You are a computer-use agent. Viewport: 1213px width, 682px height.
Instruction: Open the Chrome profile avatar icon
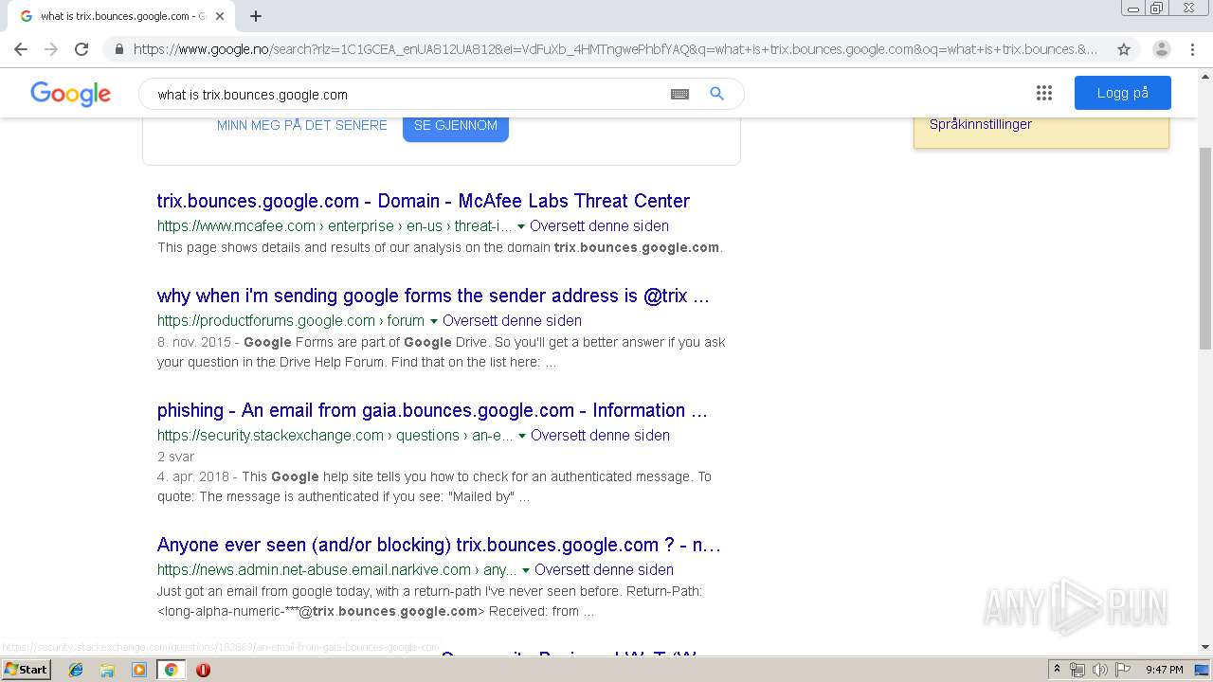point(1161,49)
